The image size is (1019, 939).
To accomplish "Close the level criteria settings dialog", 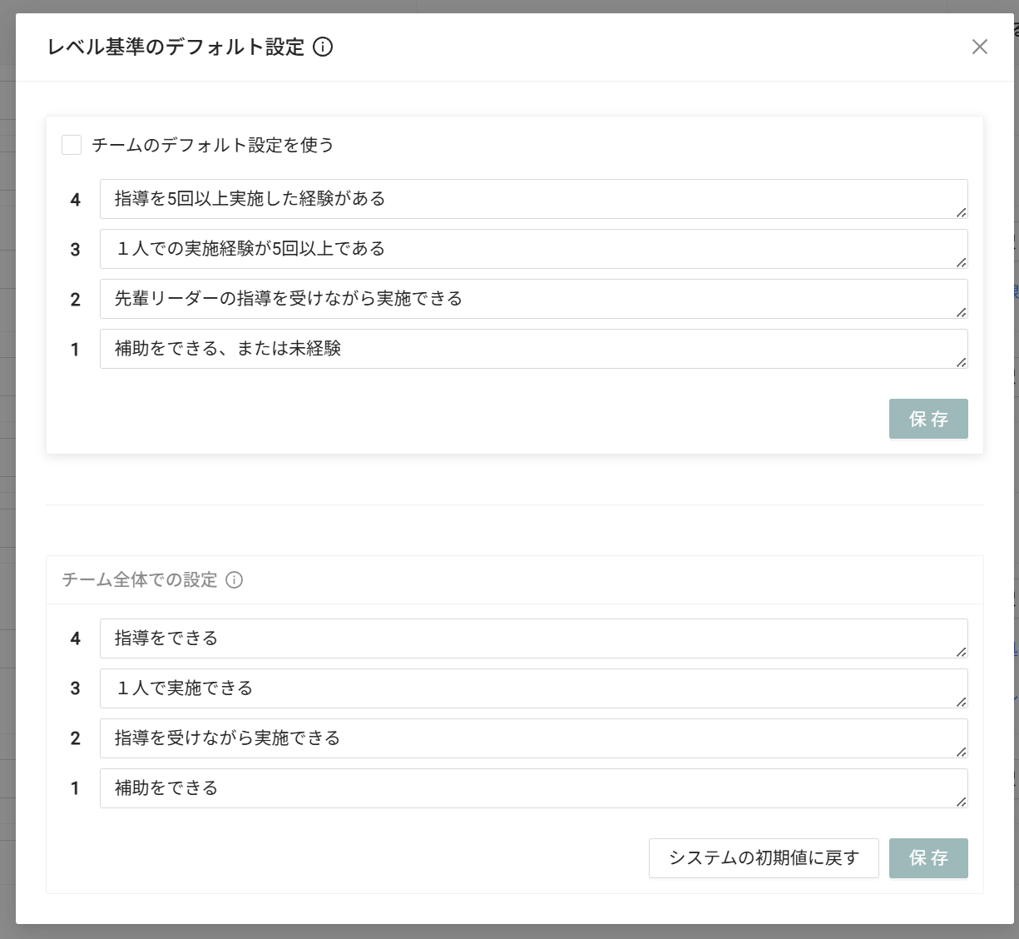I will [979, 47].
